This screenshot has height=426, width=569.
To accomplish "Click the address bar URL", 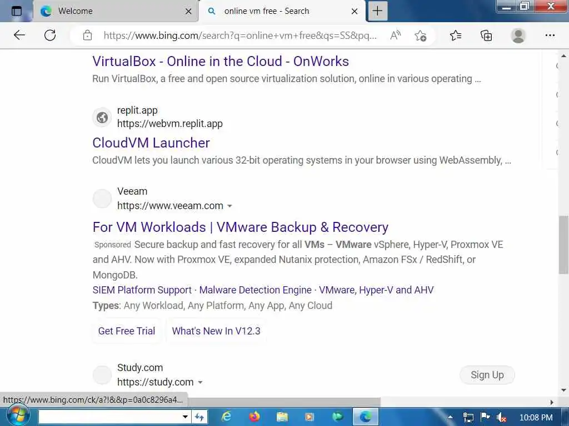I will tap(240, 35).
